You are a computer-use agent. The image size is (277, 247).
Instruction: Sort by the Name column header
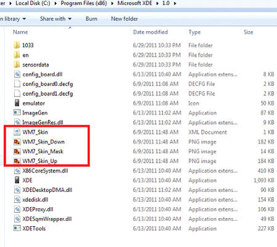coord(20,32)
